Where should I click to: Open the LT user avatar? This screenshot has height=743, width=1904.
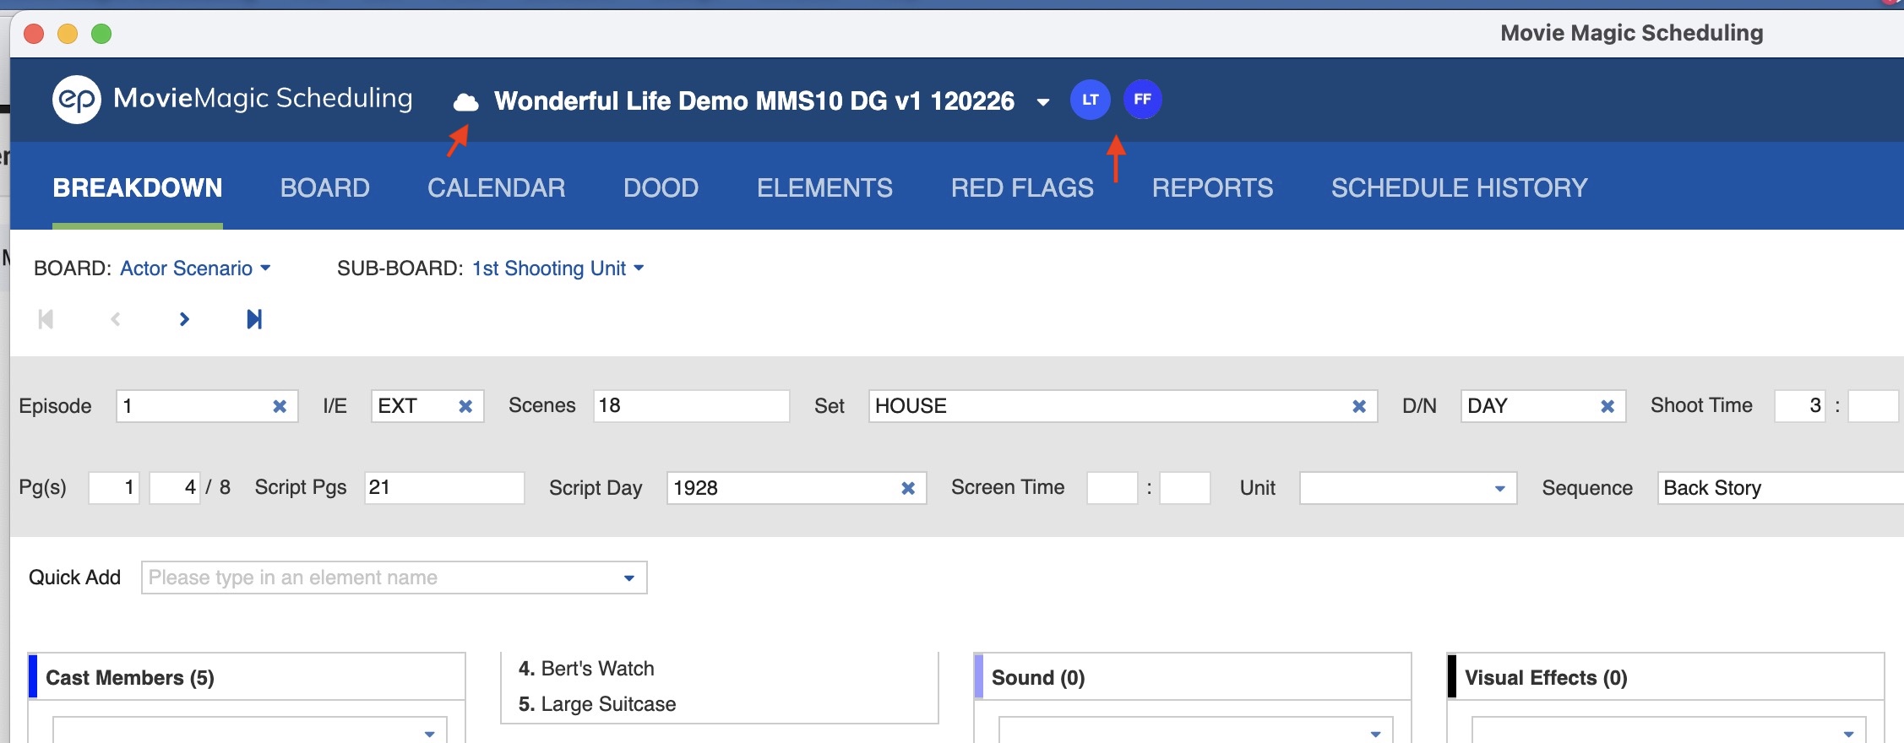point(1090,100)
